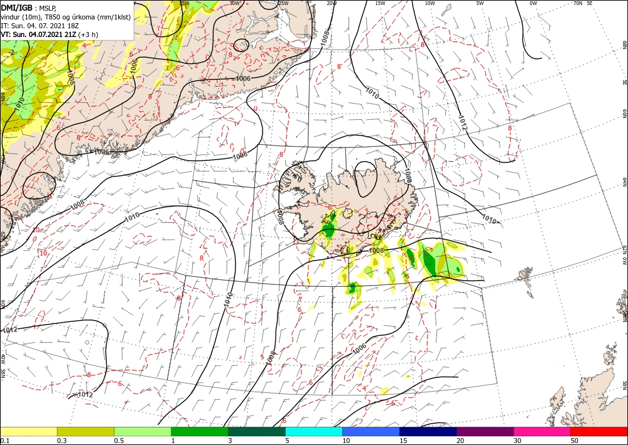628x445 pixels.
Task: Click the yellow 0.1–0.3 legend swatch
Action: tap(28, 431)
